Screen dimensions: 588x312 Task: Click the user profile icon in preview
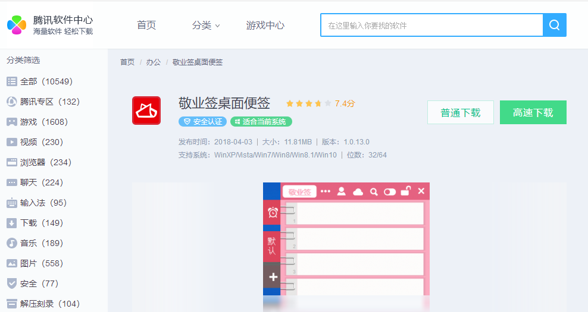tap(341, 191)
